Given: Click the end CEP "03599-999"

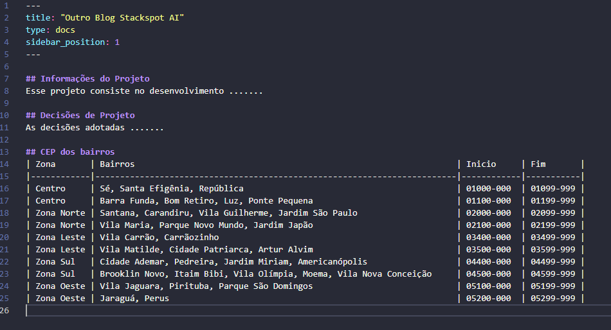Looking at the screenshot, I should (x=553, y=250).
